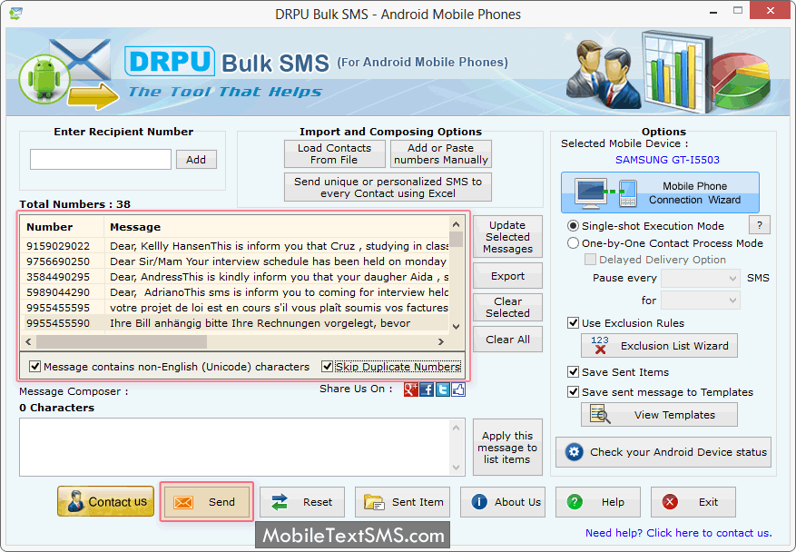Screen dimensions: 796x552
Task: Click the thumbs-up like share icon
Action: 457,389
